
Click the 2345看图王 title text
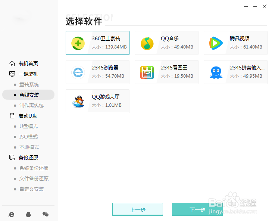pos(174,68)
